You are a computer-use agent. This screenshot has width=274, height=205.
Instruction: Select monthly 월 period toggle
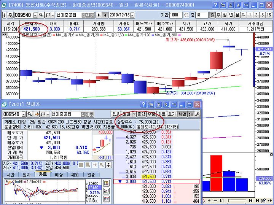click(225, 15)
